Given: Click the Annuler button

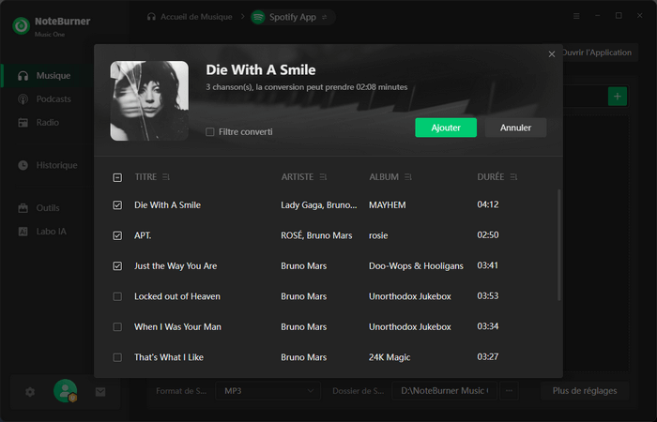Looking at the screenshot, I should (x=515, y=128).
